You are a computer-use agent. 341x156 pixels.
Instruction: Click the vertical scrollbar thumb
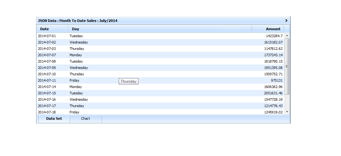[287, 66]
